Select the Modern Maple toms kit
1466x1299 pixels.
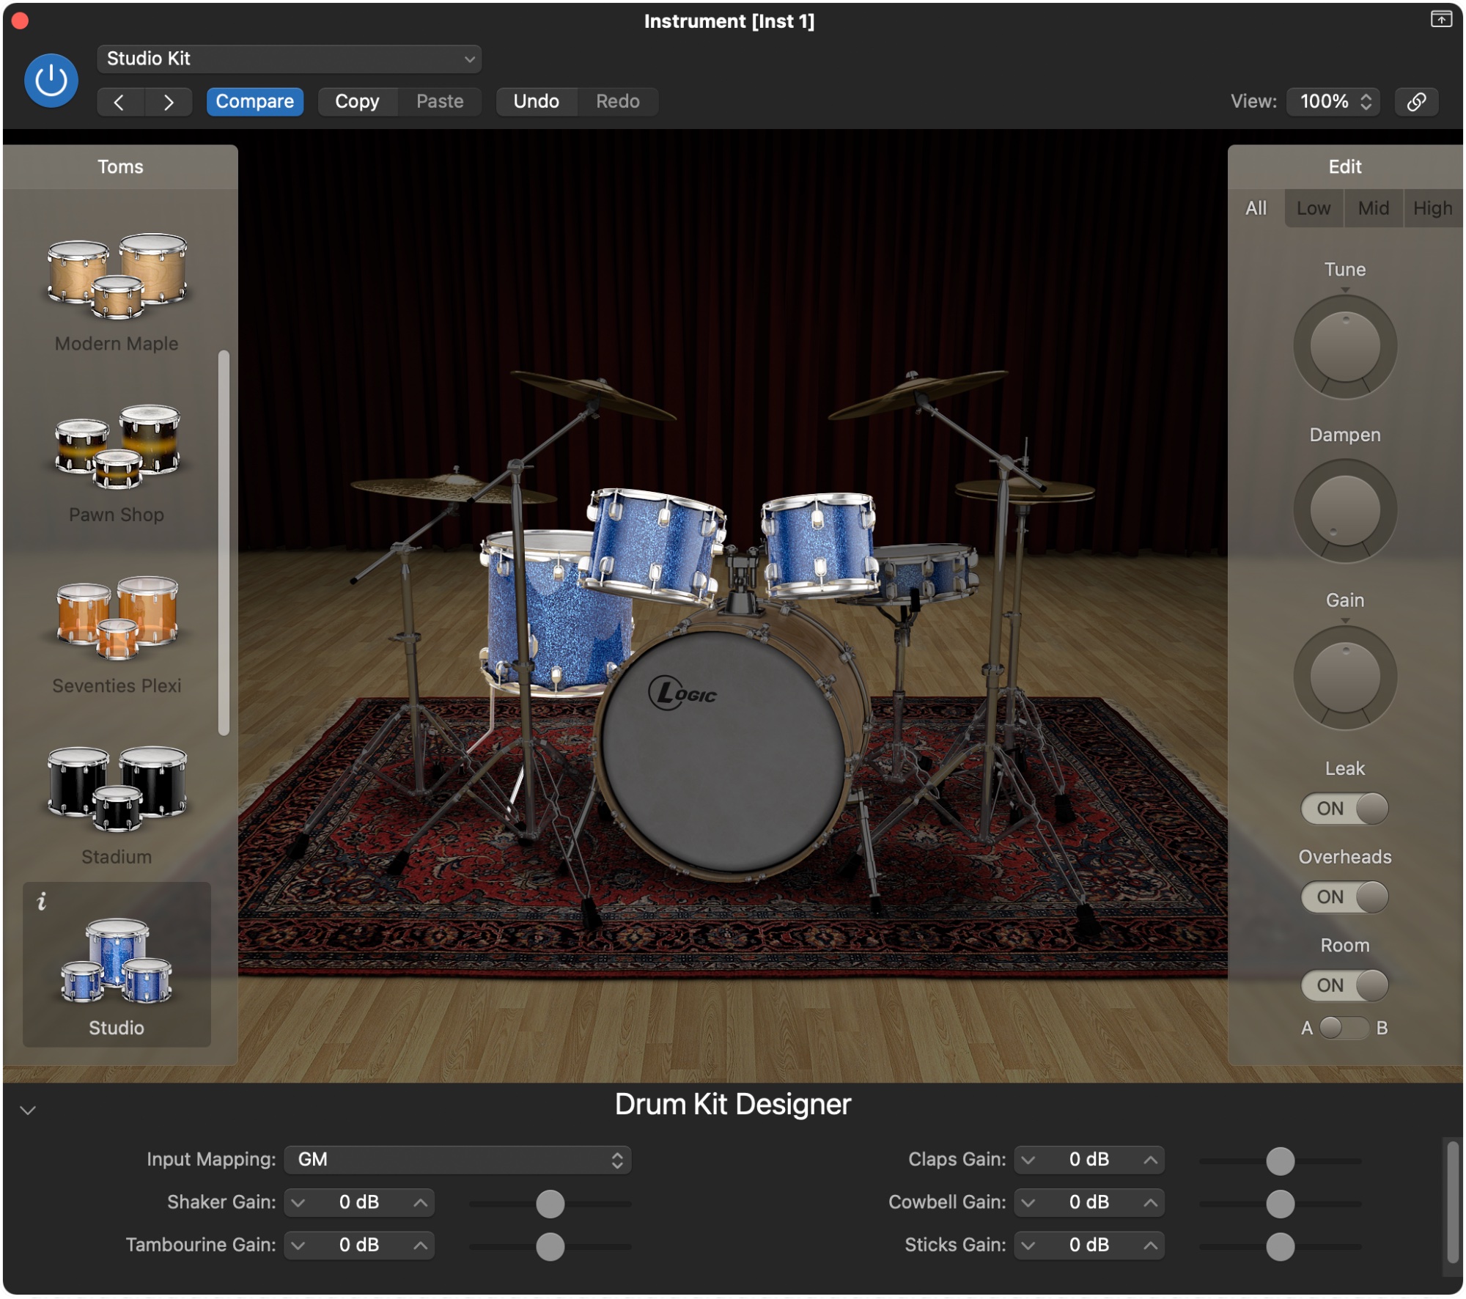pyautogui.click(x=117, y=292)
